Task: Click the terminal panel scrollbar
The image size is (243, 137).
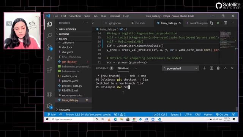Action: click(x=237, y=109)
